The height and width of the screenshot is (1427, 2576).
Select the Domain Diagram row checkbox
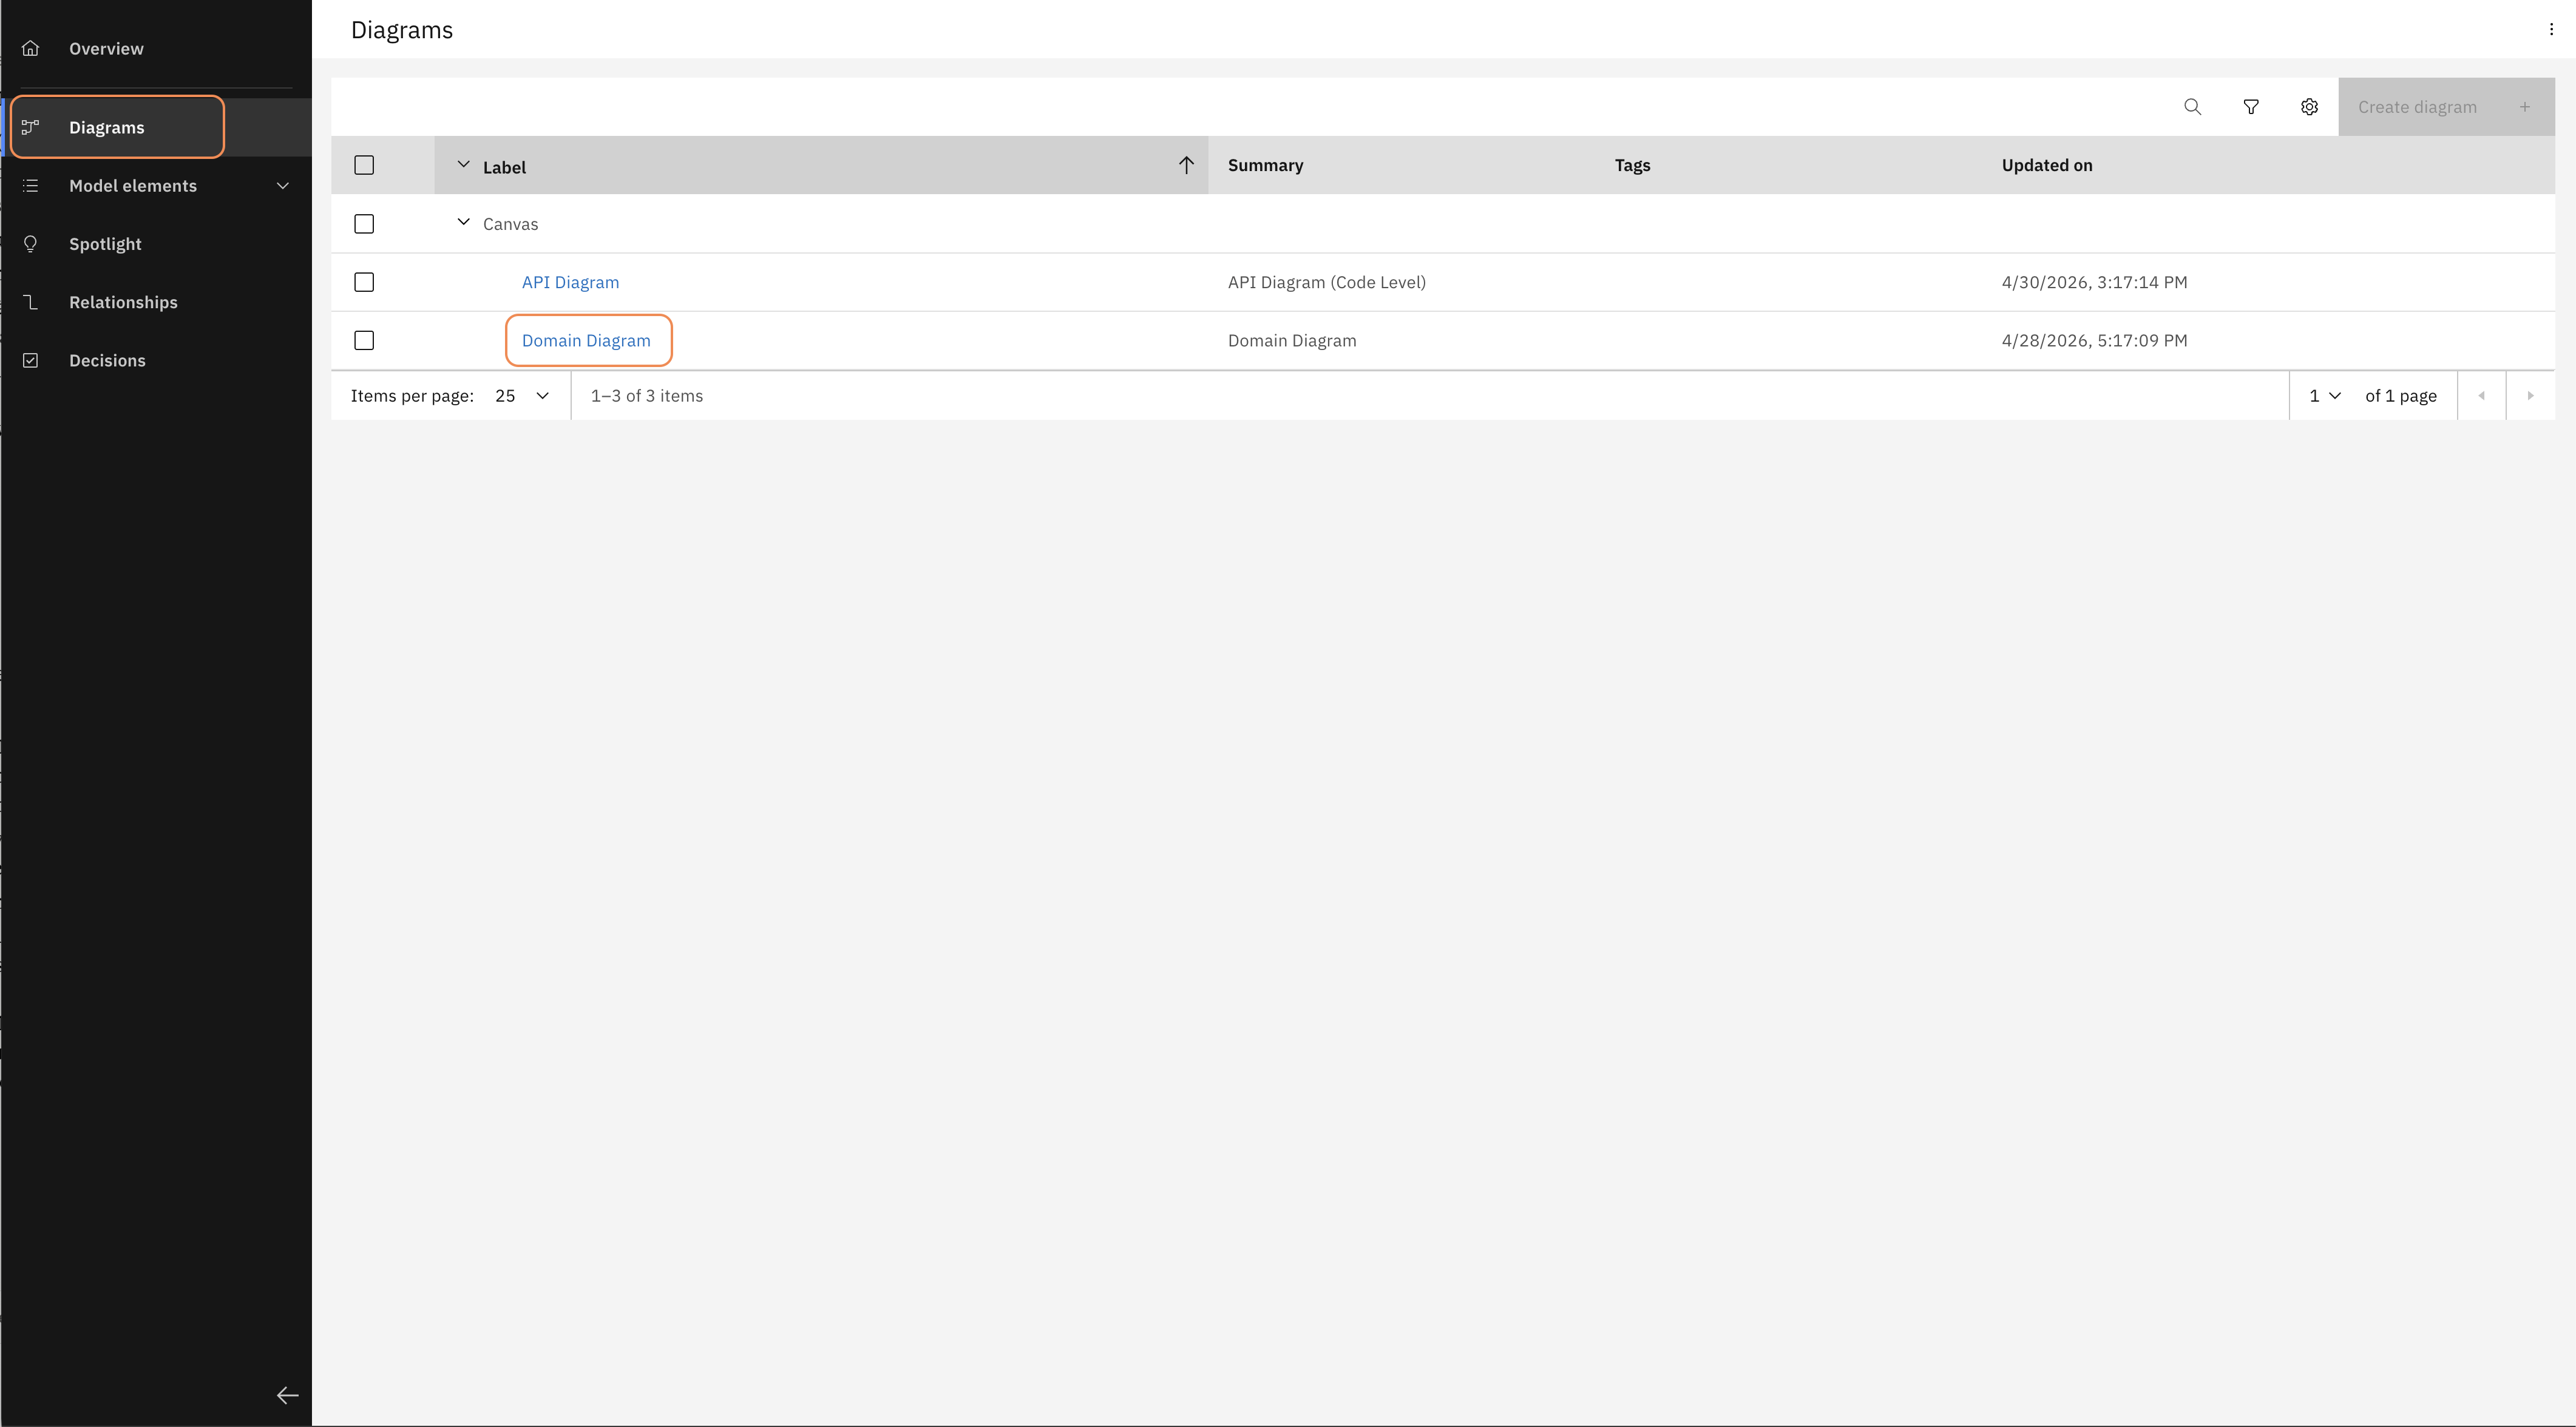tap(364, 341)
